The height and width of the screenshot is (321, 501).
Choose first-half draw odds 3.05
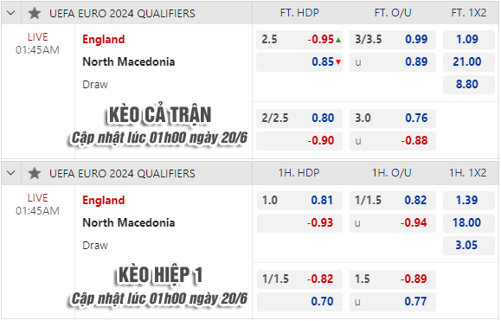point(468,246)
